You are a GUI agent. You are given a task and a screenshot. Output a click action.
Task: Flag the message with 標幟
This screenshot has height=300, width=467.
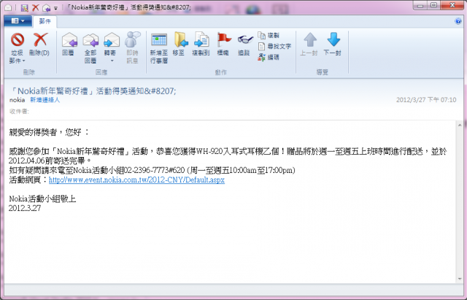[223, 45]
